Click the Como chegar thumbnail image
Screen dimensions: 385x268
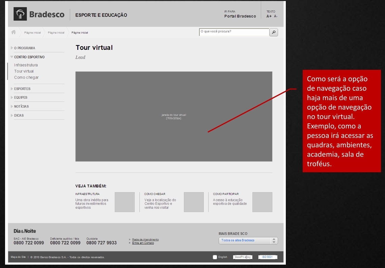[194, 202]
